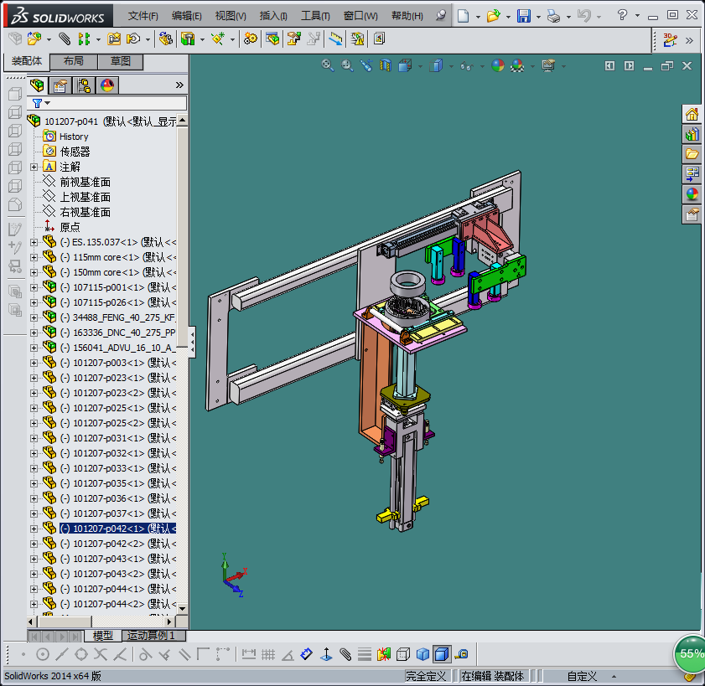The image size is (705, 686).
Task: Open the DisplayManager color wheel tab
Action: click(x=106, y=85)
